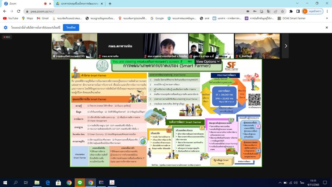Expand the View Options dropdown
The image size is (332, 187).
(x=208, y=61)
